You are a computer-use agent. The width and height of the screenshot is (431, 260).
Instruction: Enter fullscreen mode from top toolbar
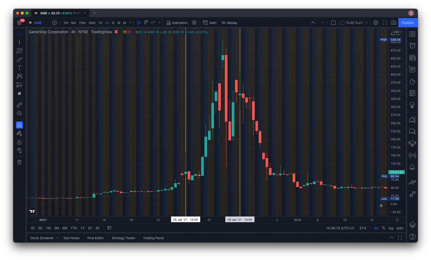coord(385,23)
